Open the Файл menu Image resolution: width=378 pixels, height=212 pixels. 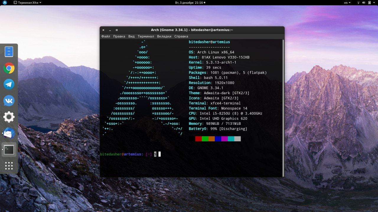pos(106,36)
